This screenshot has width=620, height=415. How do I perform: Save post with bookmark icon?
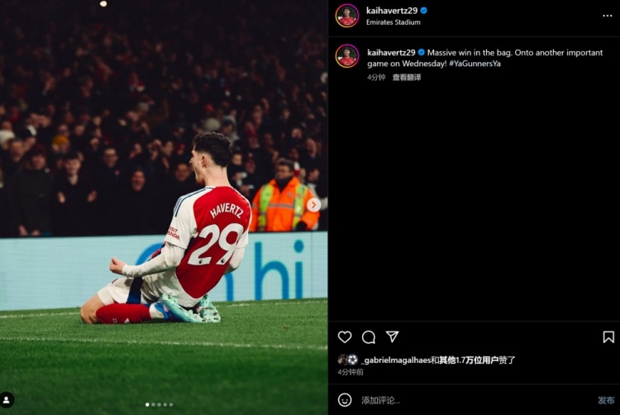[608, 337]
